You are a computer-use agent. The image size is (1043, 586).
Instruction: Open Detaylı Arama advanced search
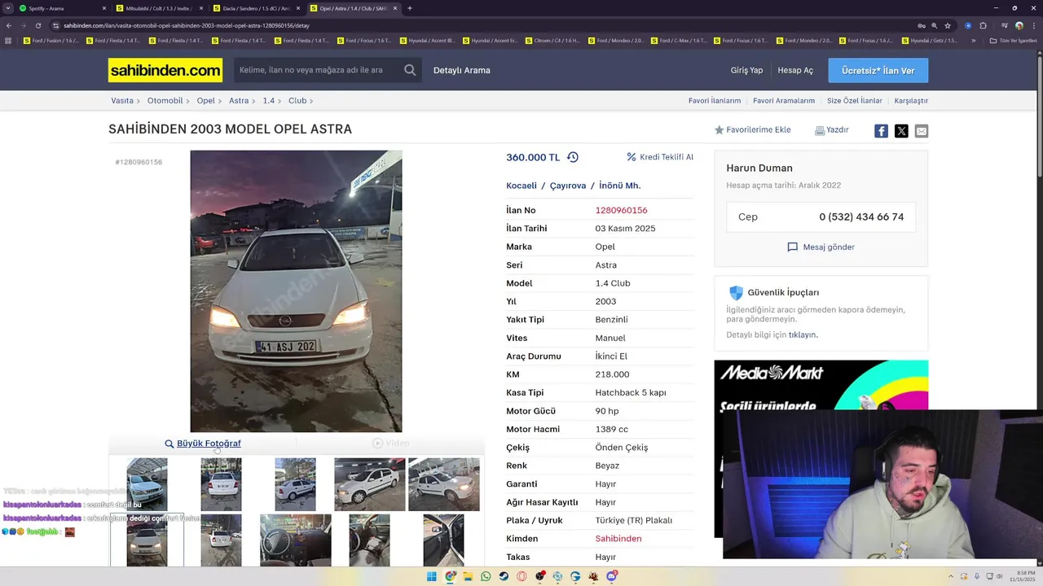[462, 70]
